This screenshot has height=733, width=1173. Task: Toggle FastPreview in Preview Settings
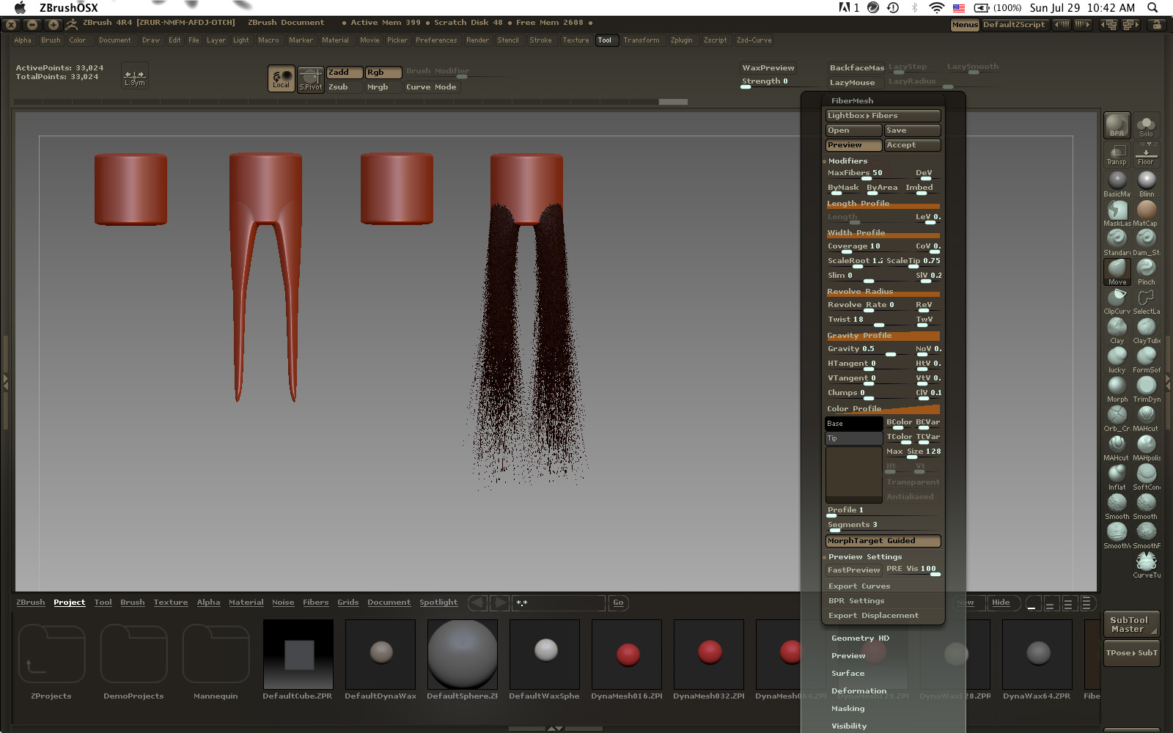854,570
